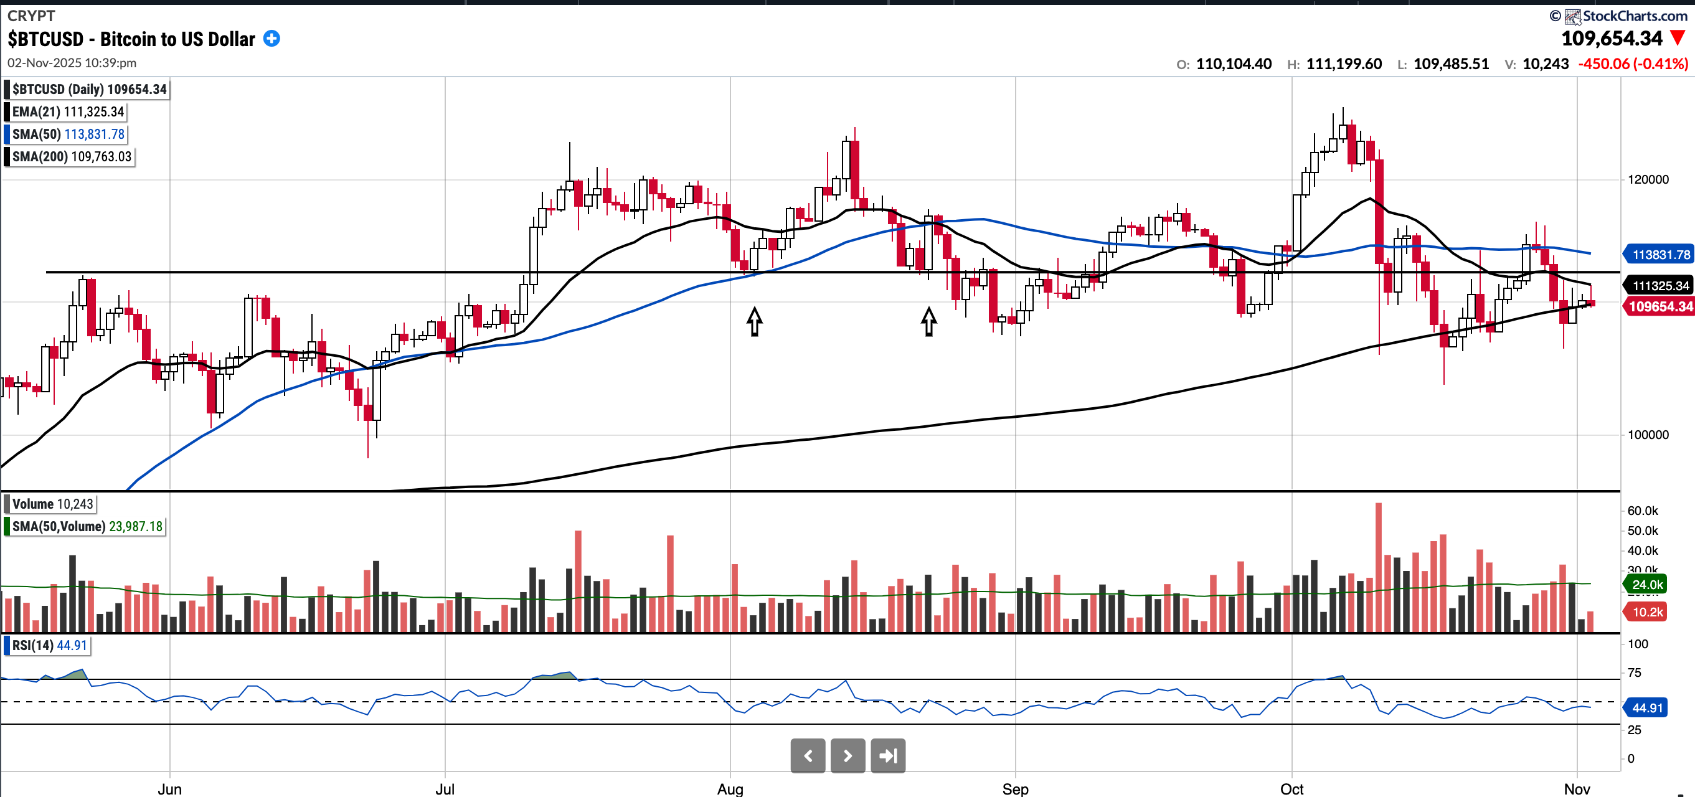Click the red down-triangle next to last price
Screen dimensions: 1695x797
click(x=1677, y=38)
